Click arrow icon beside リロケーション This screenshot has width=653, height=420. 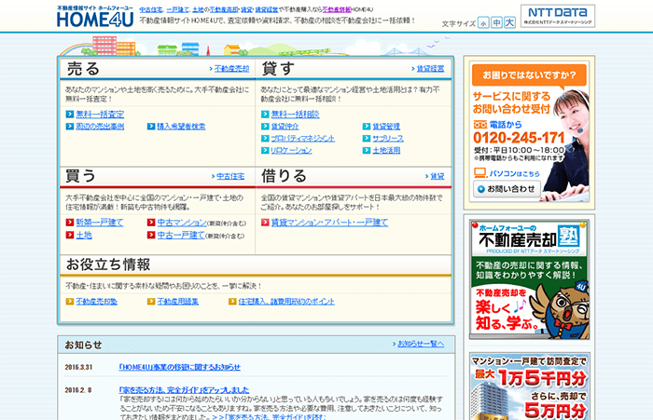tap(265, 151)
